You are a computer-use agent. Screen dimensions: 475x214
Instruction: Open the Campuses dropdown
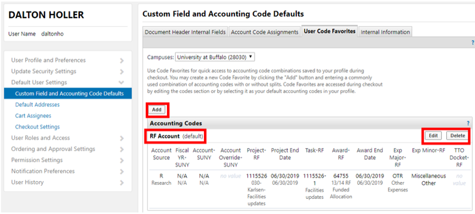pos(215,57)
